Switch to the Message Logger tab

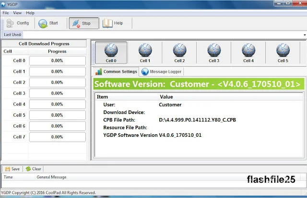tap(162, 72)
